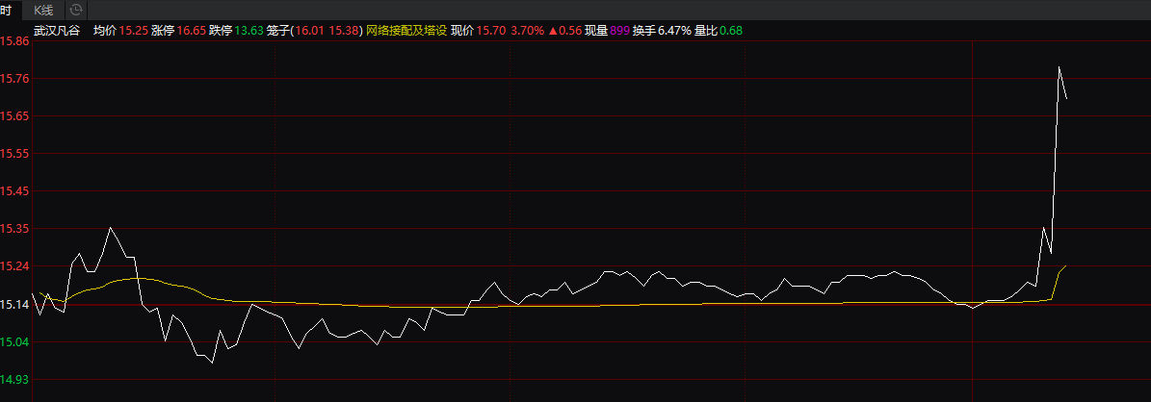Image resolution: width=1151 pixels, height=402 pixels.
Task: Click the stock name 武汉凡谷
Action: pyautogui.click(x=58, y=31)
